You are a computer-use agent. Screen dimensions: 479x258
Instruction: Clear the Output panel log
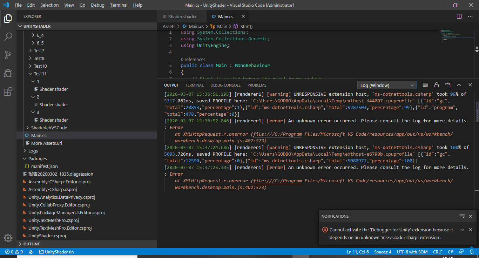tap(425, 85)
